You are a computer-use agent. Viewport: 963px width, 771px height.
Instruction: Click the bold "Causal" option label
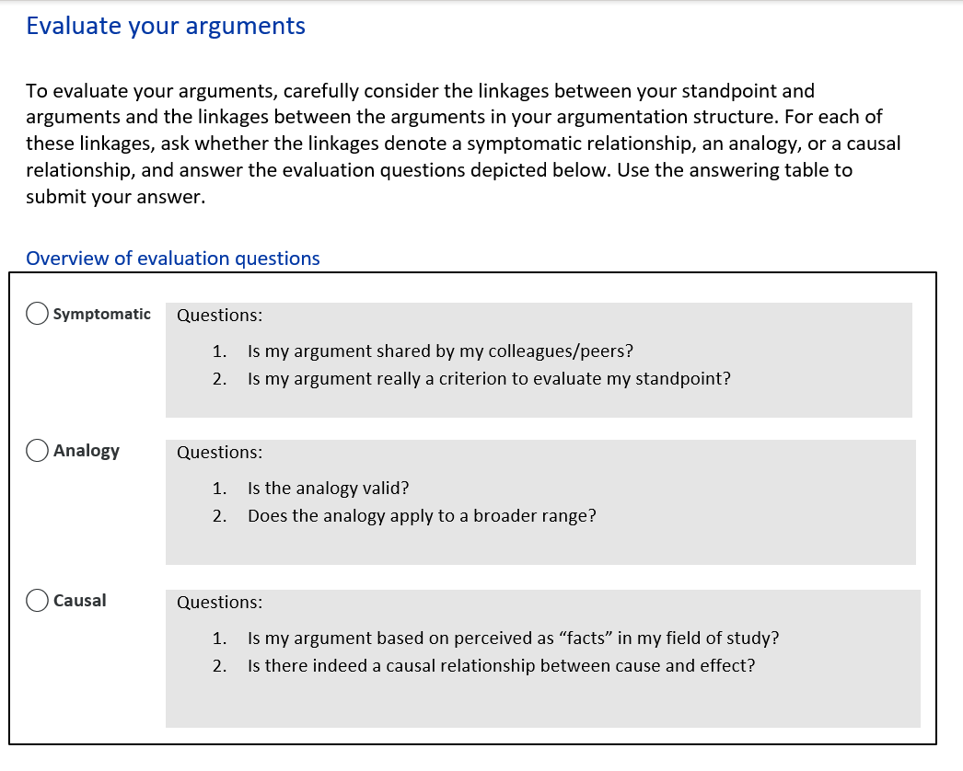tap(80, 600)
